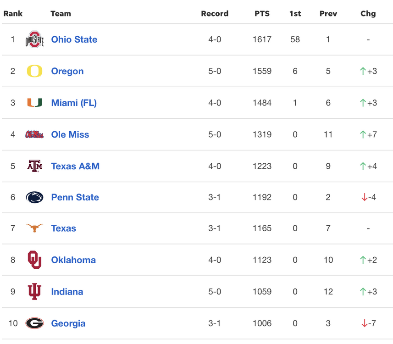This screenshot has width=393, height=344.
Task: Click the PTS column header
Action: click(262, 13)
